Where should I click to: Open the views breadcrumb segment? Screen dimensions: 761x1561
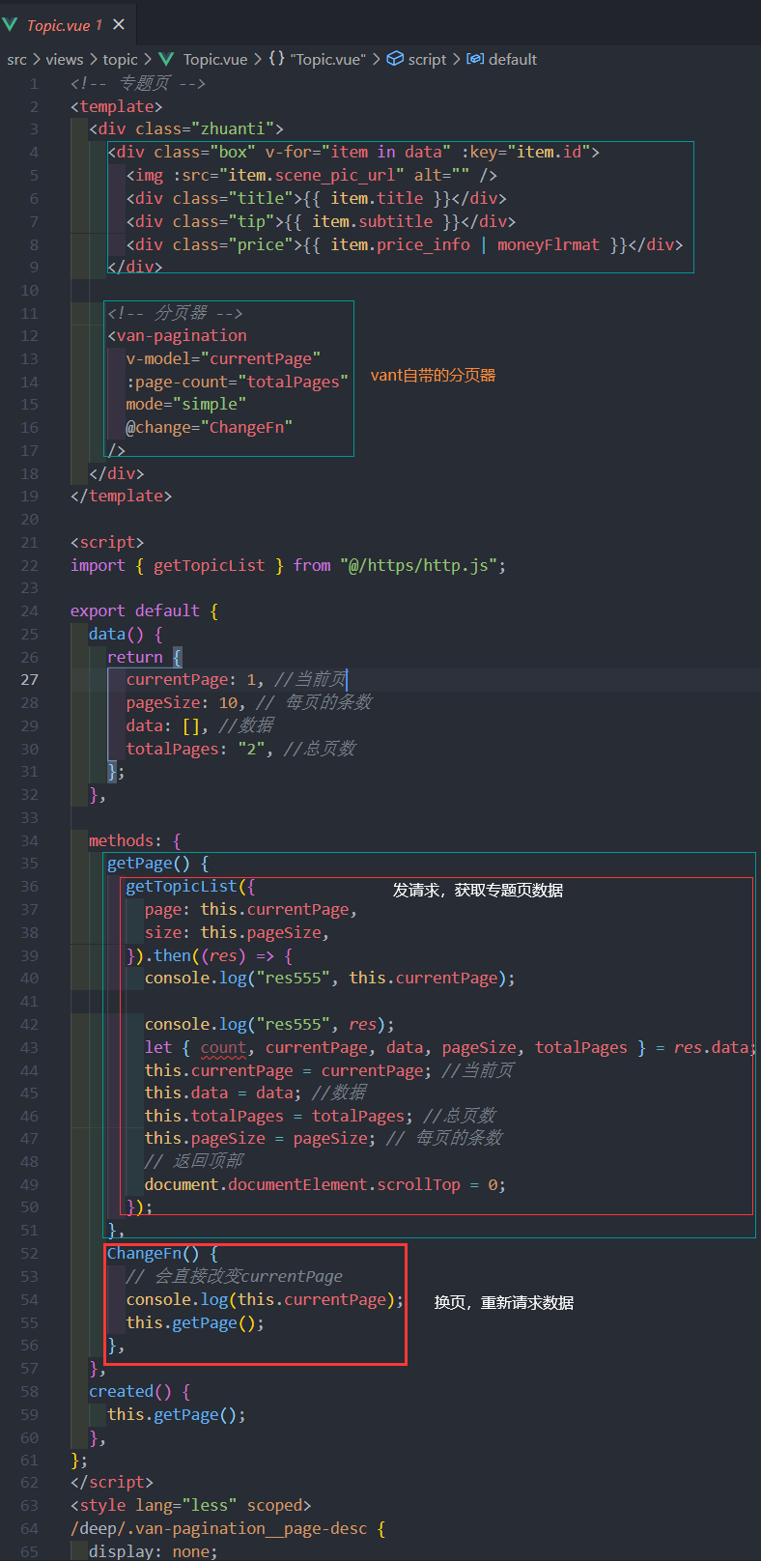(65, 59)
